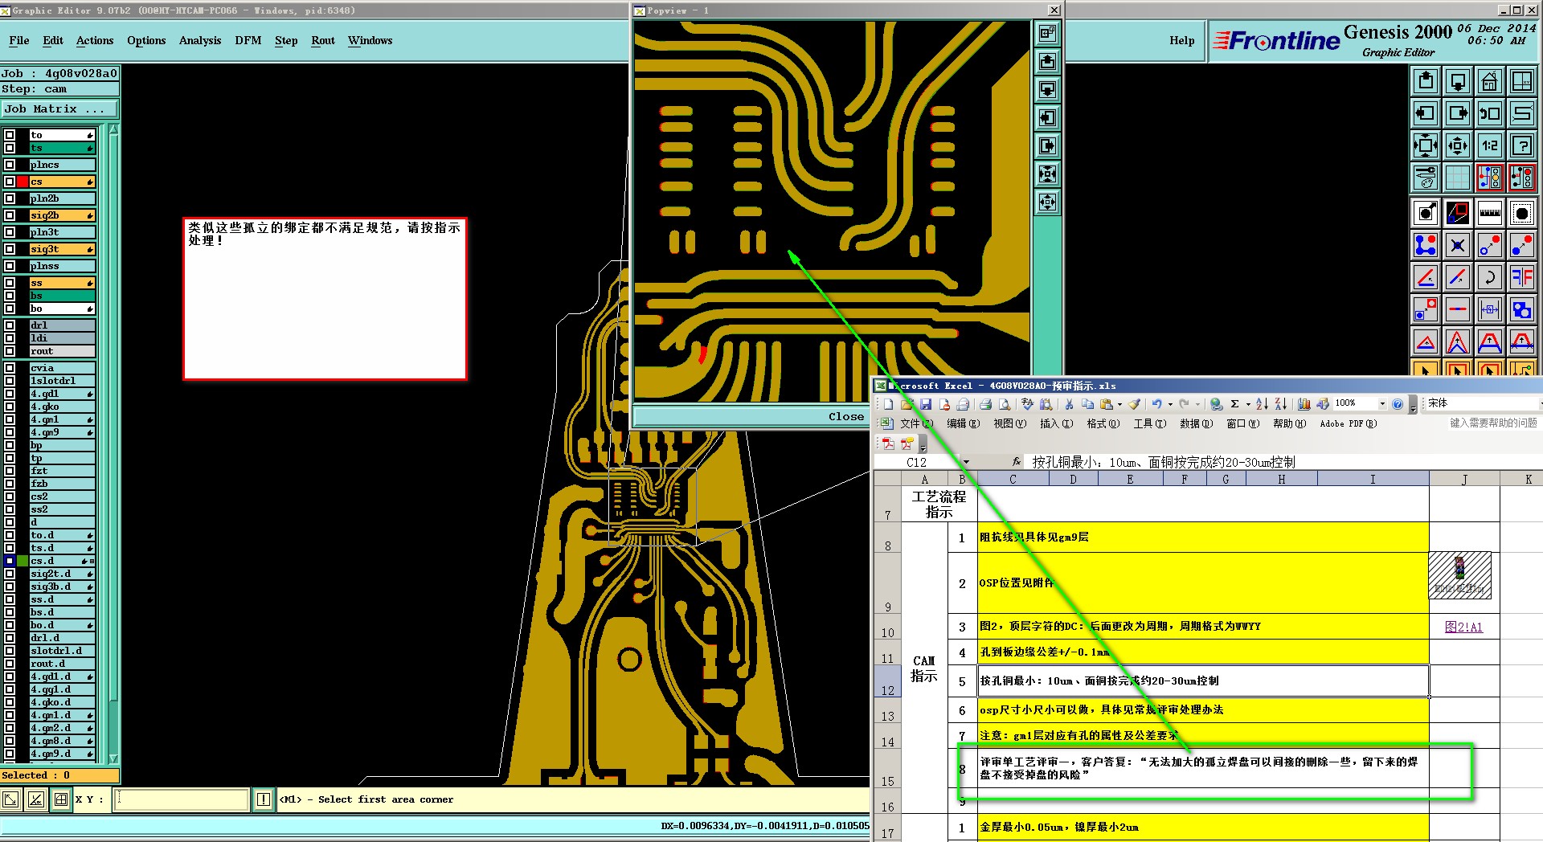Viewport: 1543px width, 842px height.
Task: Open the Analysis menu in Graphic Editor
Action: coord(200,41)
